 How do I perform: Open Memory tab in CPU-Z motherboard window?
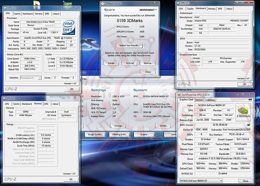tap(212, 9)
